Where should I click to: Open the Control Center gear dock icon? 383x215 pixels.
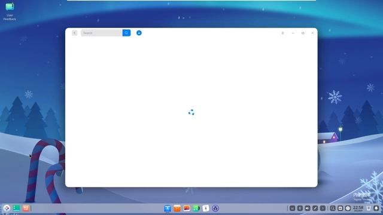pos(215,208)
